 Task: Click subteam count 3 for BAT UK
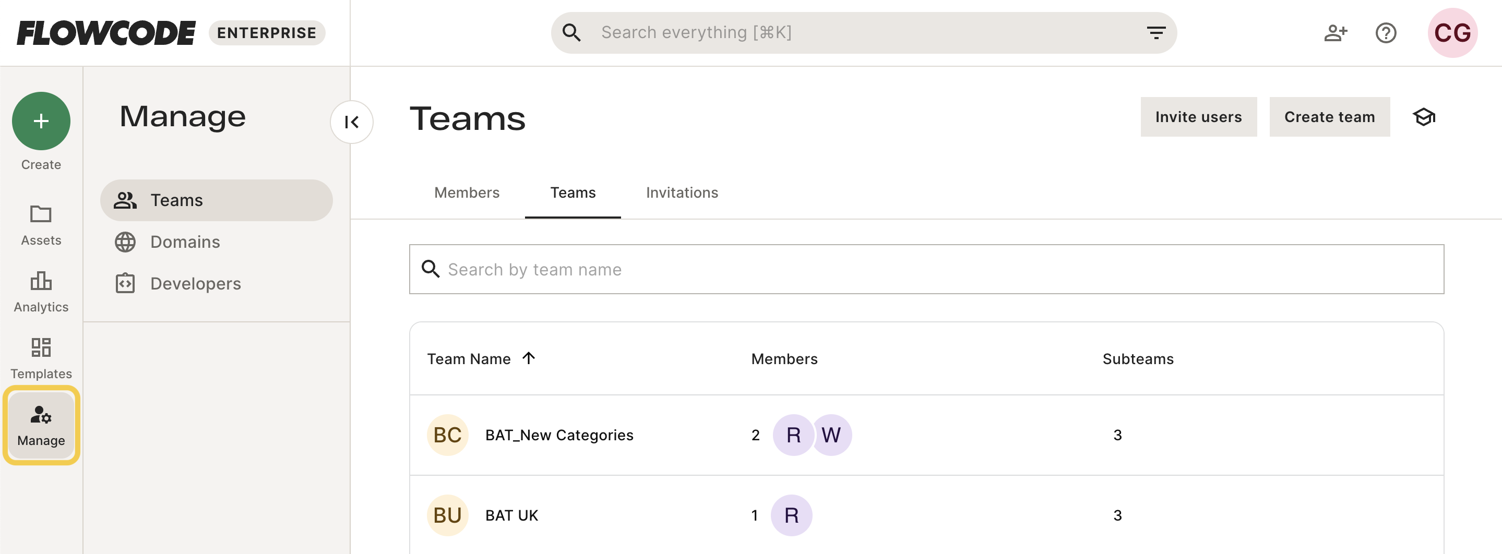click(x=1117, y=515)
